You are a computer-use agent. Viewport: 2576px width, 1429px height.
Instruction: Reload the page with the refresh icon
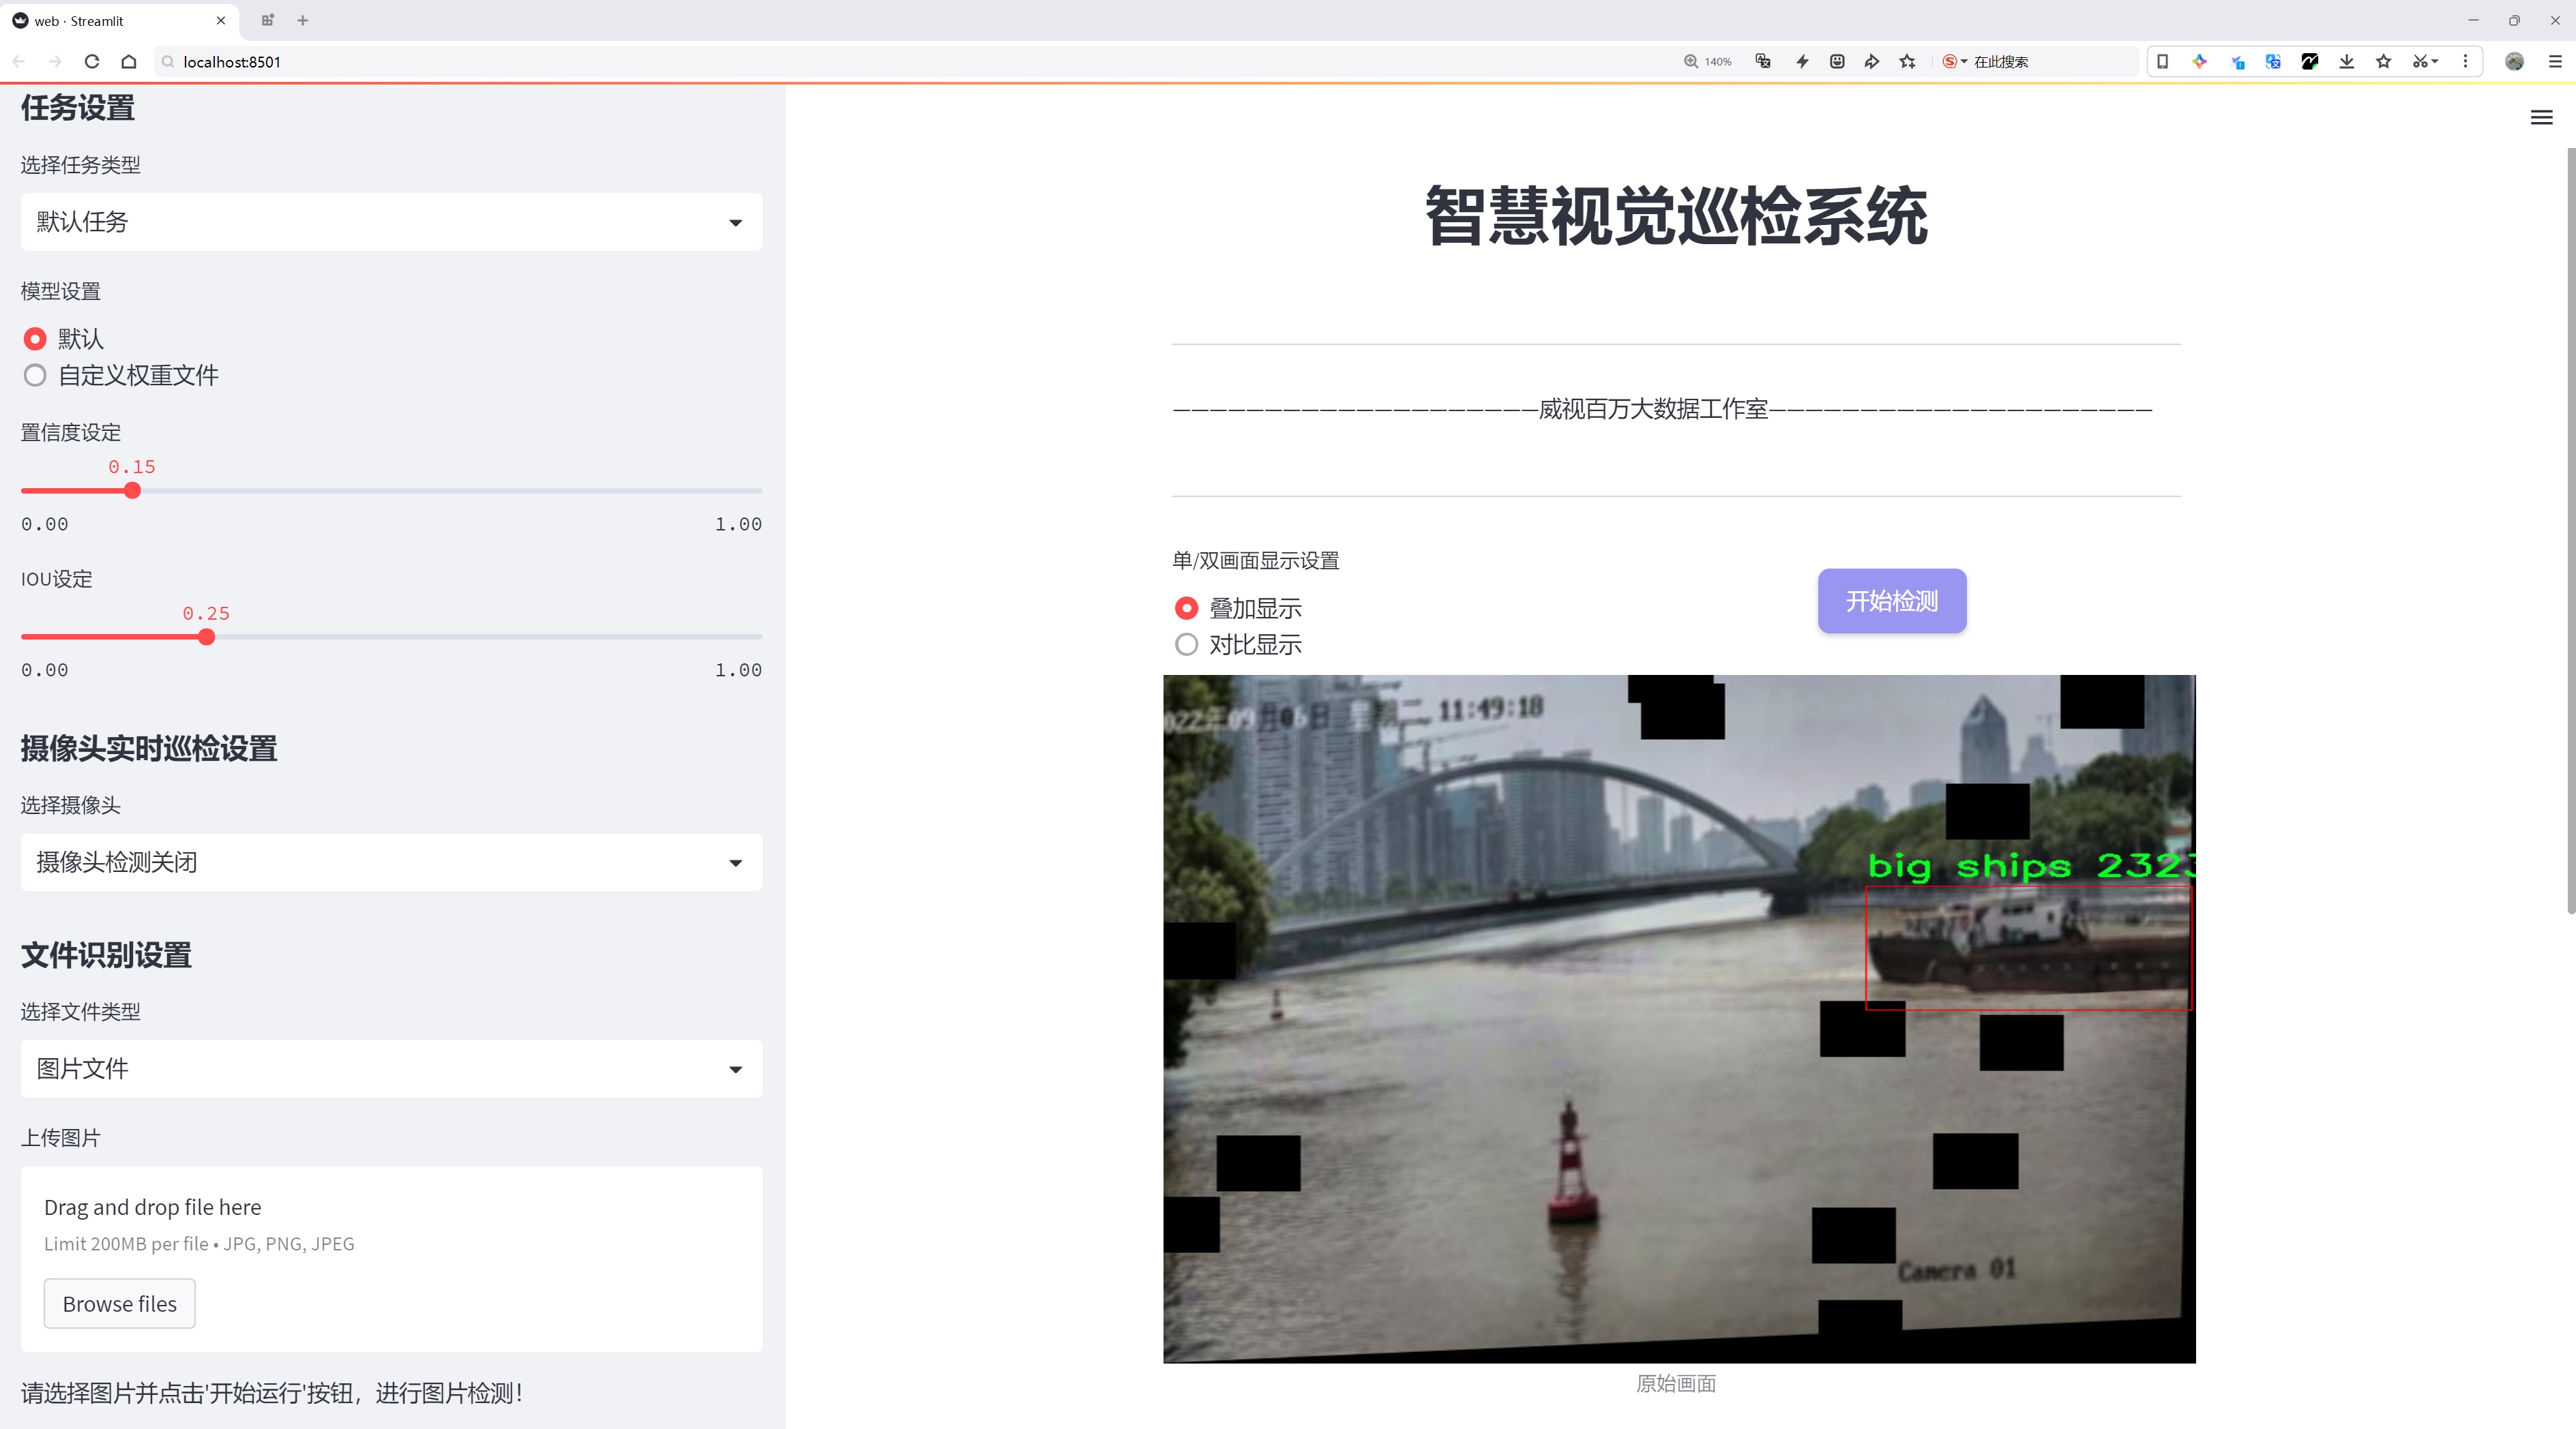pyautogui.click(x=92, y=62)
